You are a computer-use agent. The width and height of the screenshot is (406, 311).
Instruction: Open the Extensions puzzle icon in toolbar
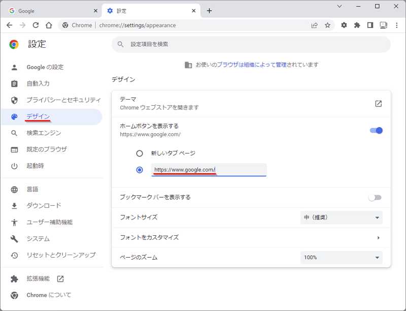point(357,25)
